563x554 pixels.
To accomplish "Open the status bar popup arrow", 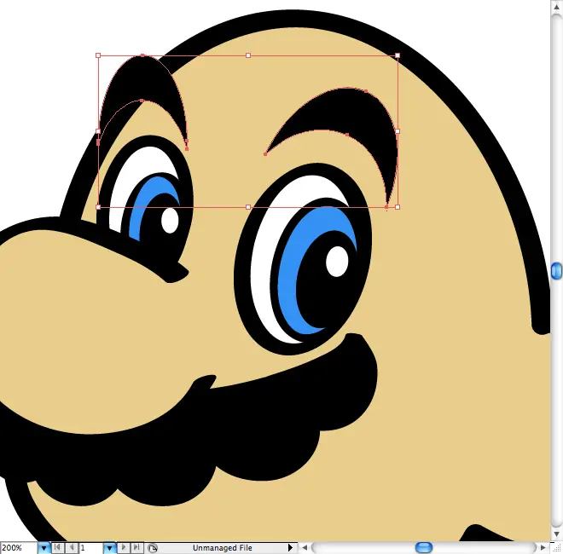I will point(290,548).
